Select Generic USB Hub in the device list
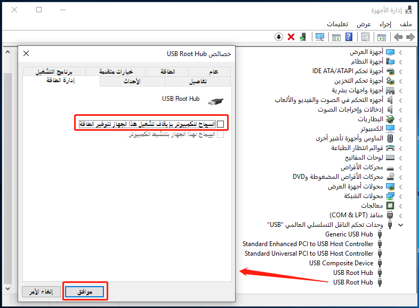The image size is (419, 308). coord(349,234)
